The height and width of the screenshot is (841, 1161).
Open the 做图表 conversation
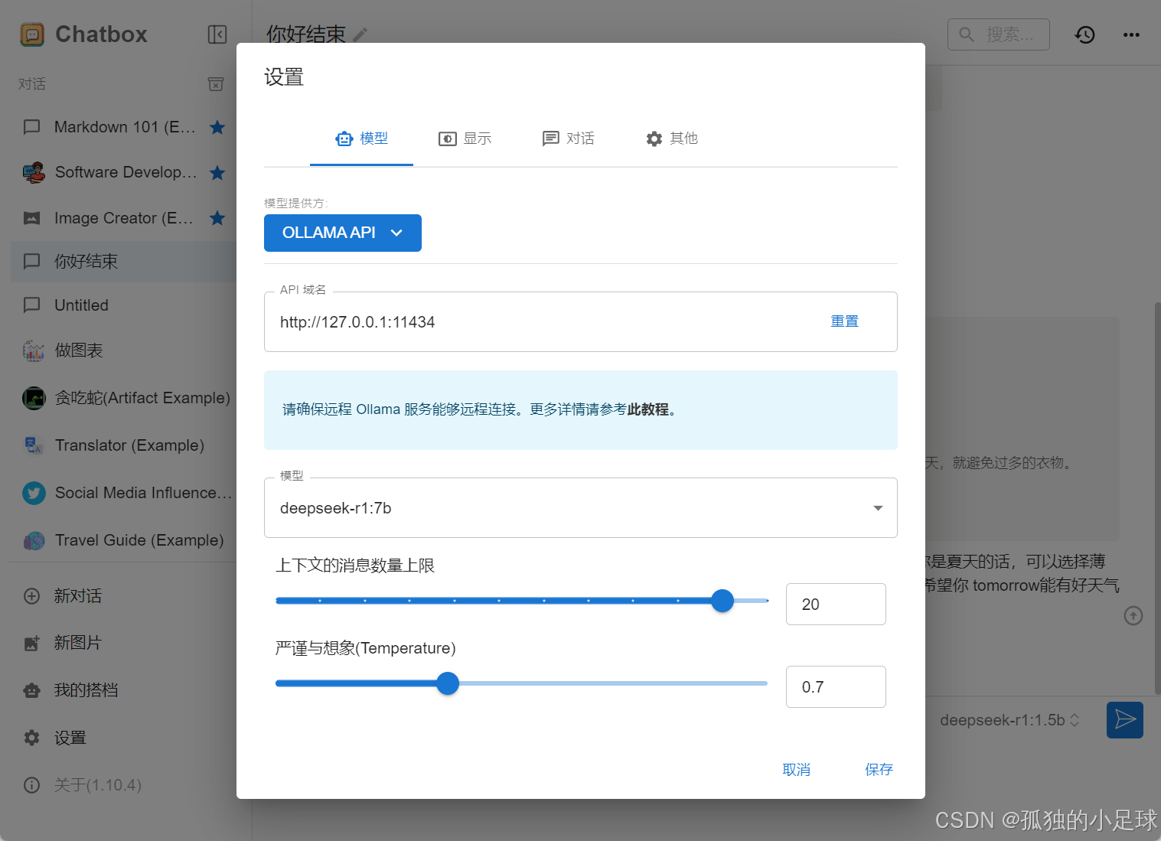(x=122, y=350)
